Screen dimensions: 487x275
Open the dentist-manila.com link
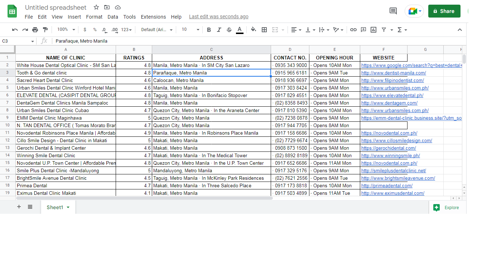pos(394,73)
